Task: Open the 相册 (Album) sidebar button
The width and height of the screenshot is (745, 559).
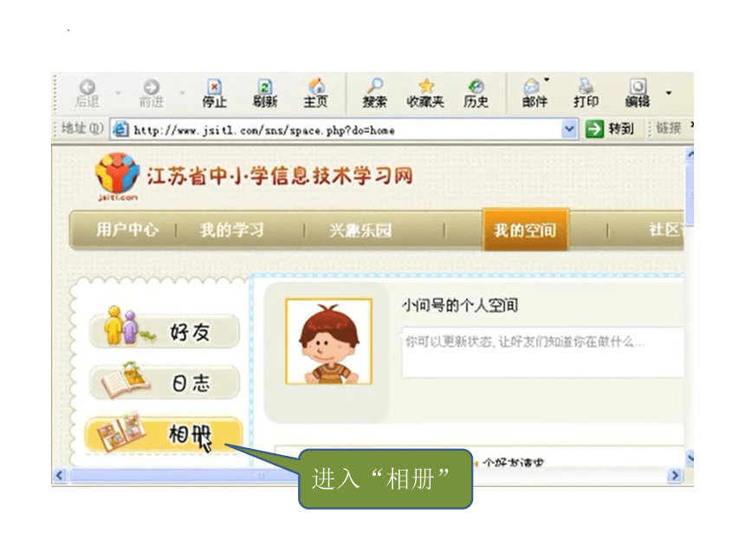Action: tap(163, 434)
